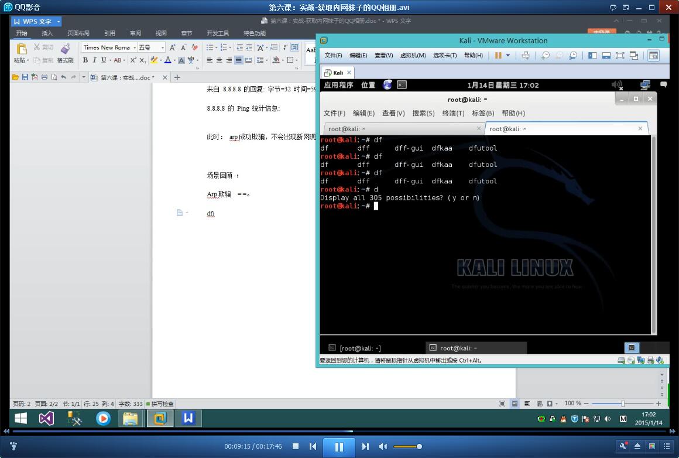Click the clear formatting icon in WPS
This screenshot has height=458, width=679.
click(195, 47)
